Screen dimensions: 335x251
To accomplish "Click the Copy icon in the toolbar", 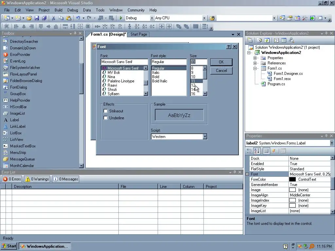I will (61, 18).
